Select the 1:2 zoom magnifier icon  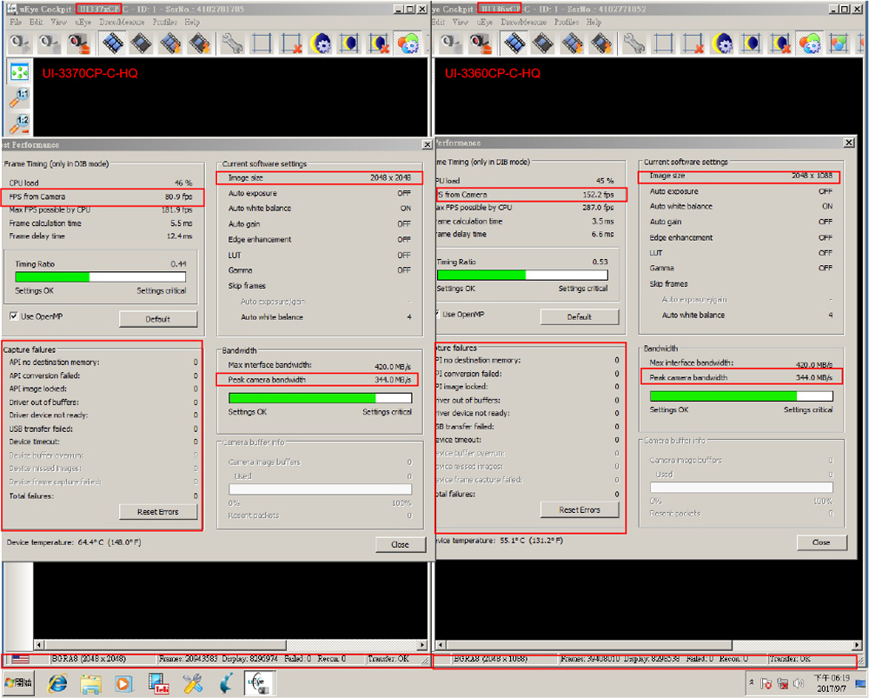[x=20, y=124]
